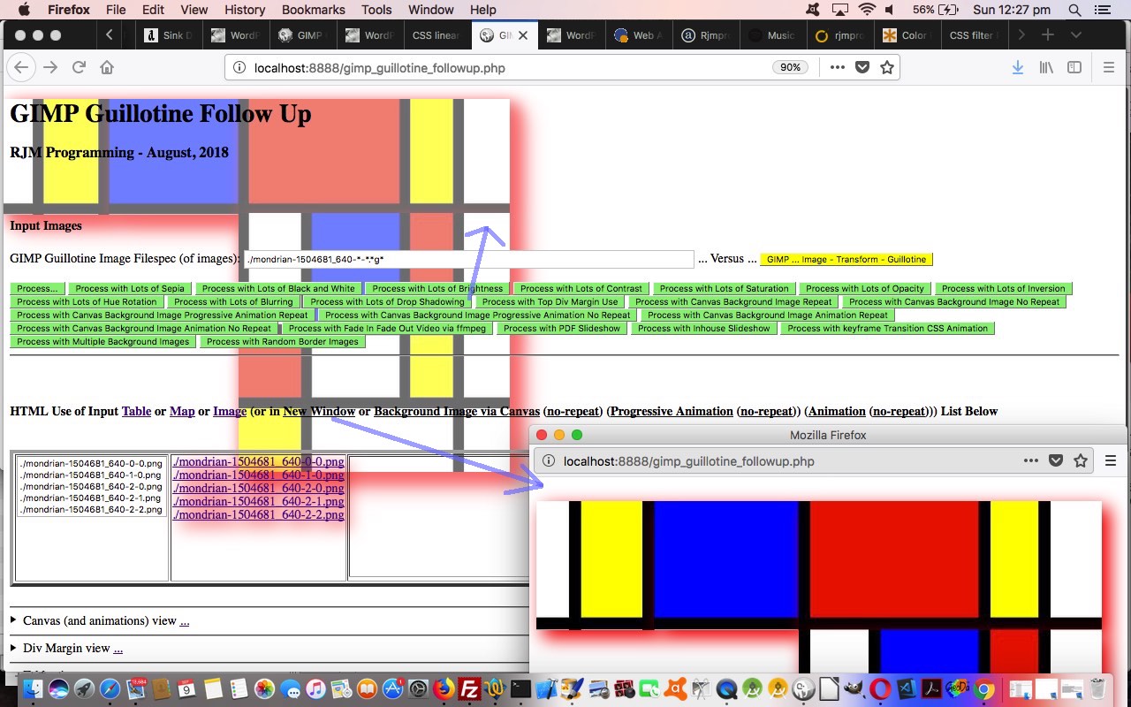Click the 90% zoom level indicator

coord(790,68)
